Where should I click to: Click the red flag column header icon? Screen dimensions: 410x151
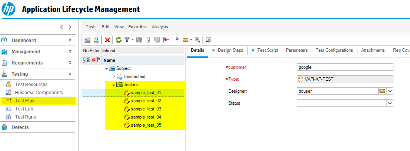point(99,60)
